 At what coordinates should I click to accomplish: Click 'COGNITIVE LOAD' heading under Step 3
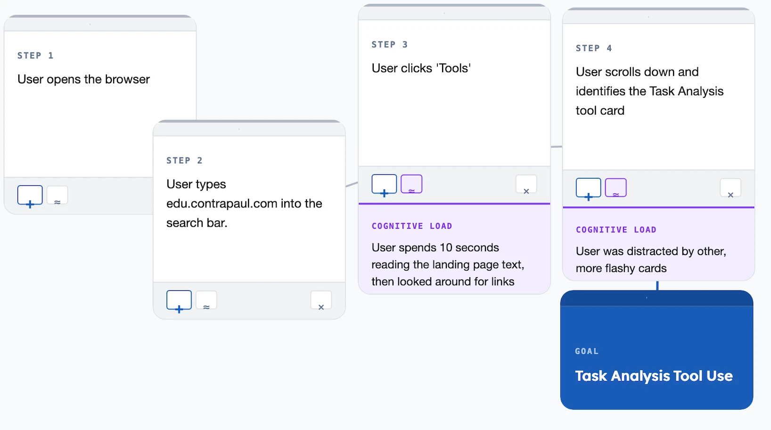click(x=412, y=226)
